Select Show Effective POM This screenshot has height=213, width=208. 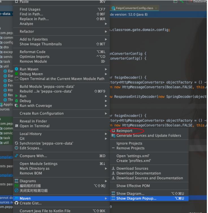coord(133,186)
